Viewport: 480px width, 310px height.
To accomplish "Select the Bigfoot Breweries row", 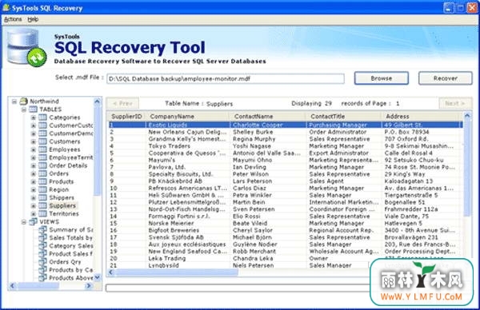I will (x=286, y=230).
